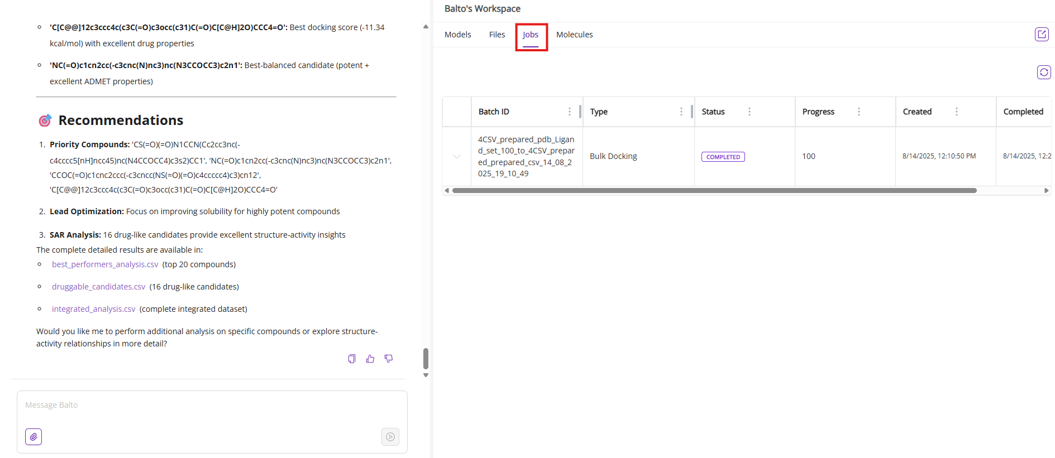The image size is (1055, 458).
Task: Open druggable_candidates.csv link
Action: coord(98,287)
